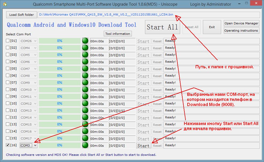Viewport: 264px width, 162px height.
Task: Tick the port [03] checkbox
Action: point(8,55)
